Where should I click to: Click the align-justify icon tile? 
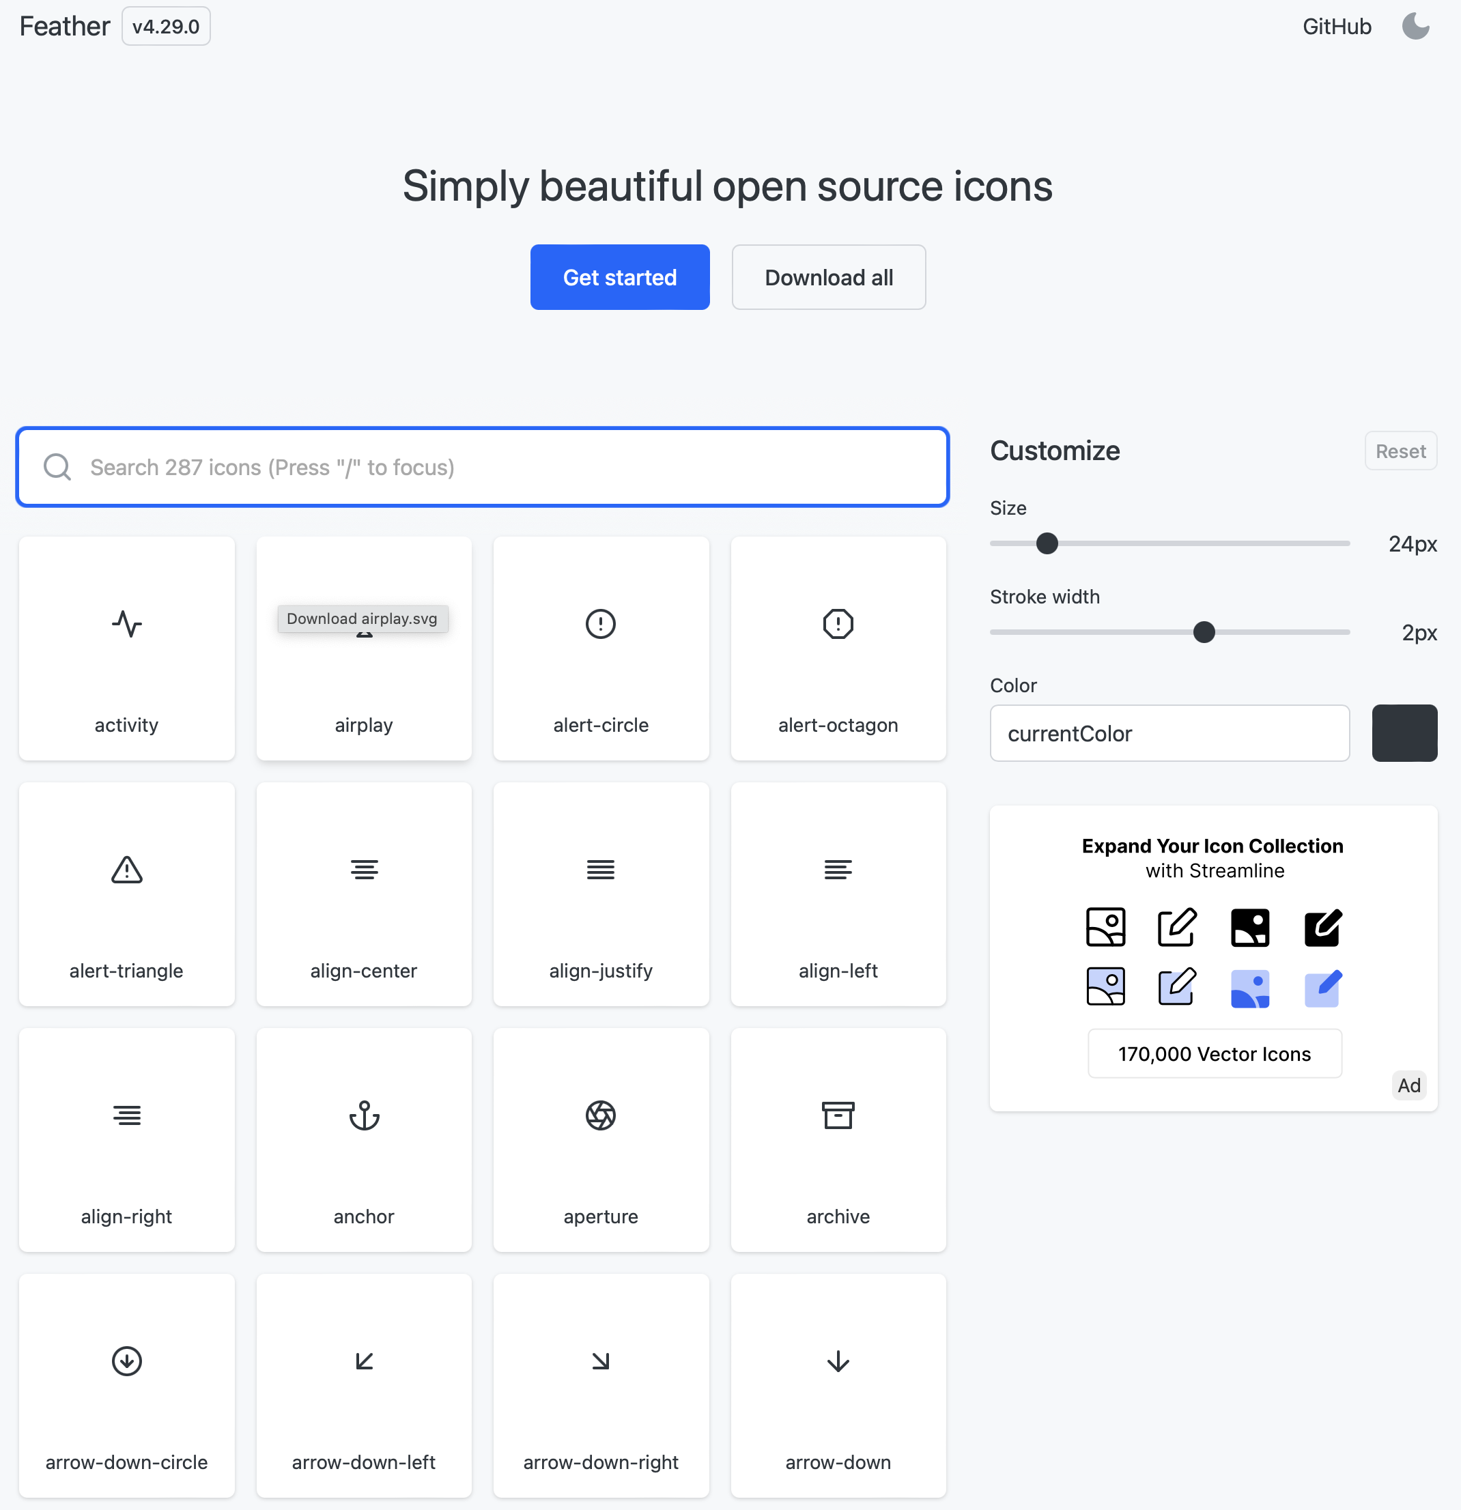tap(600, 894)
